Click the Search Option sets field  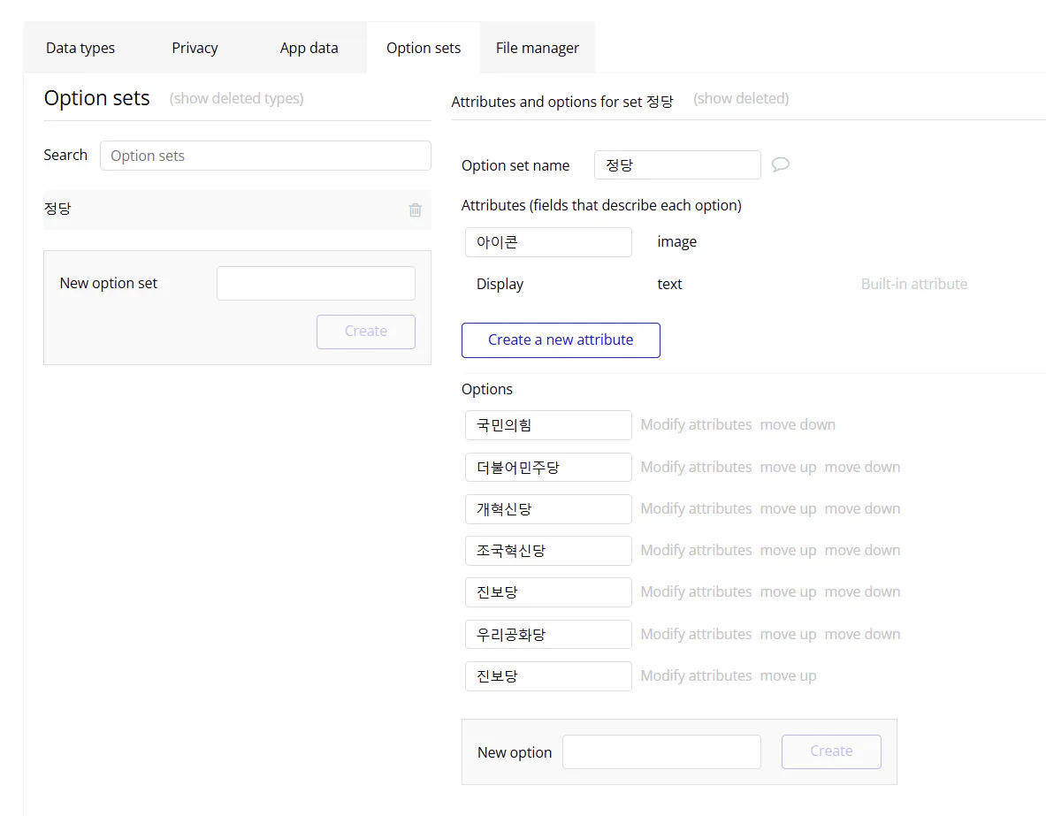point(265,156)
